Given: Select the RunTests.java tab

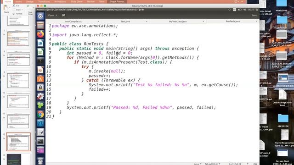Looking at the screenshot, I should (x=233, y=22).
